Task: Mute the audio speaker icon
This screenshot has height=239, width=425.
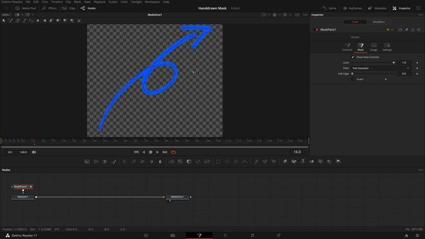Action: [34, 152]
